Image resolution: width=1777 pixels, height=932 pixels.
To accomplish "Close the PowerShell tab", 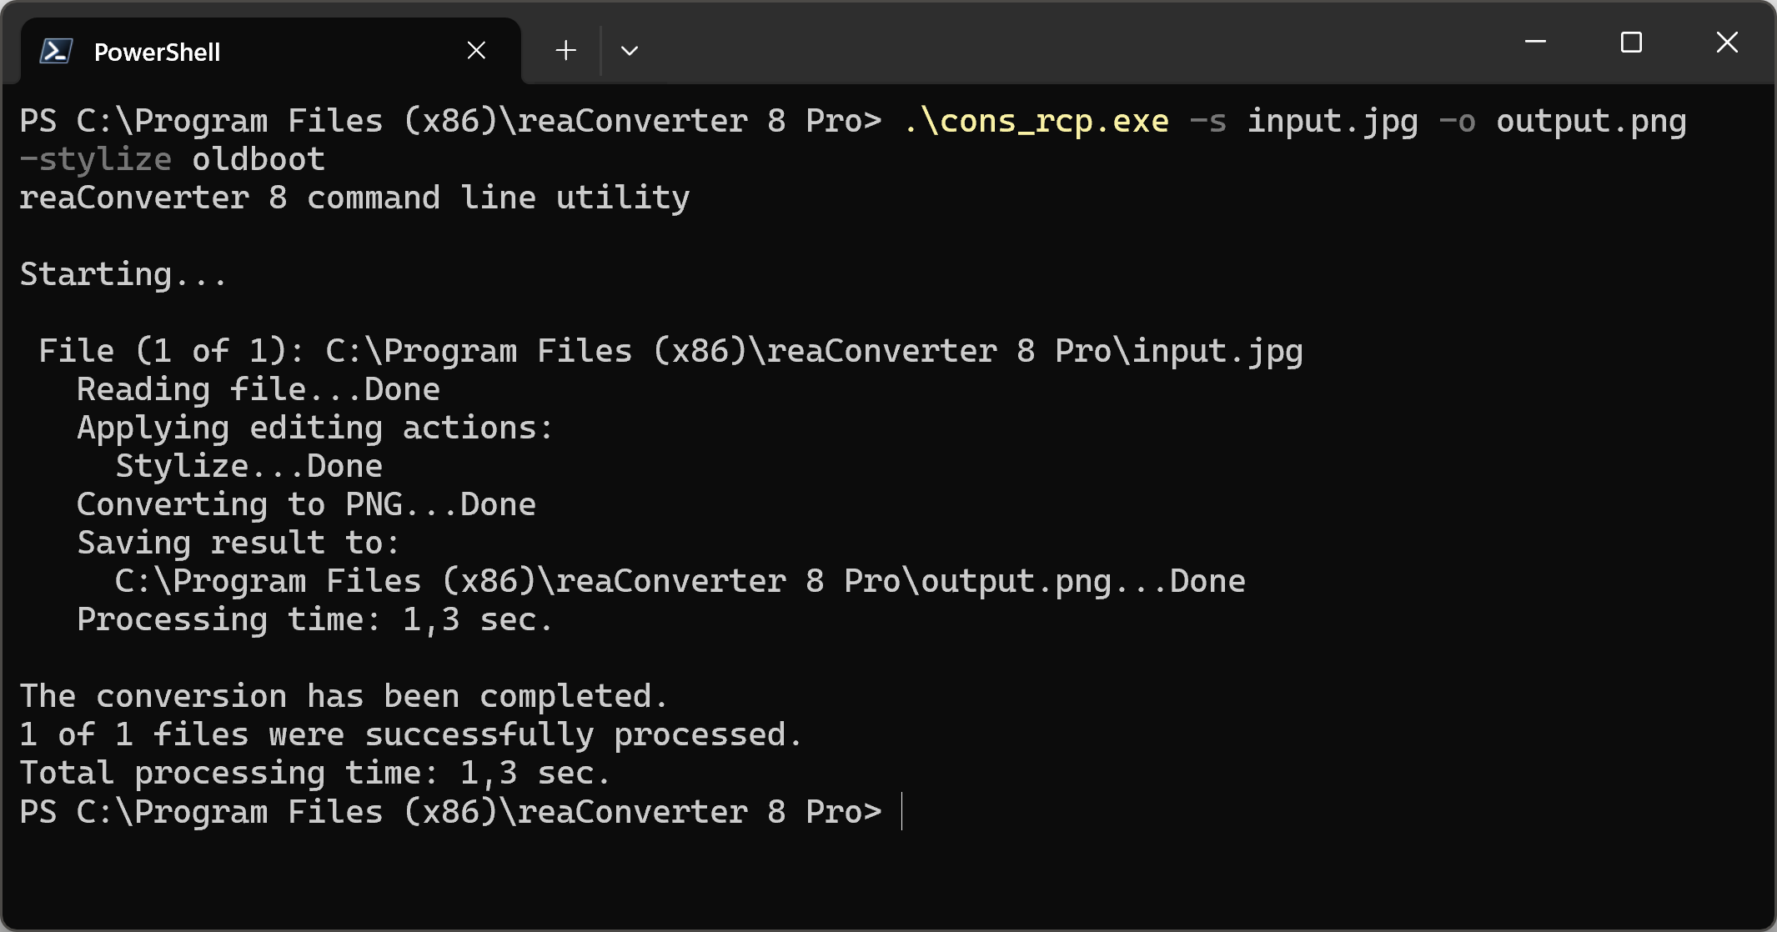I will pos(476,51).
